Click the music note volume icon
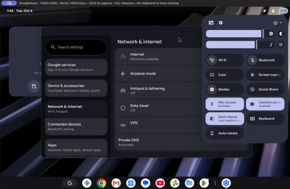The width and height of the screenshot is (290, 189). 271,45
